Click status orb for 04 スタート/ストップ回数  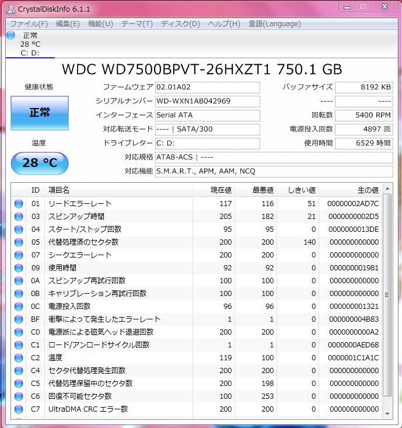coord(19,229)
